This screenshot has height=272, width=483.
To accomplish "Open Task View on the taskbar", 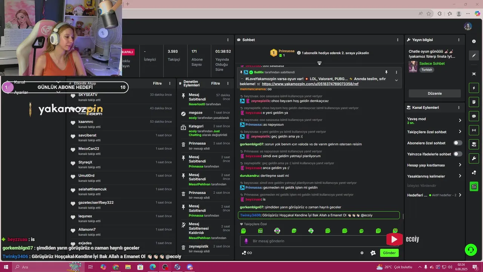I will click(91, 267).
